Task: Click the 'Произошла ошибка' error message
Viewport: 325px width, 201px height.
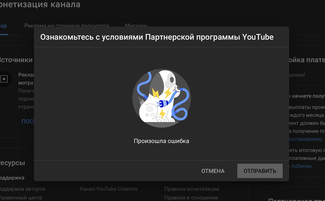Action: click(x=161, y=141)
